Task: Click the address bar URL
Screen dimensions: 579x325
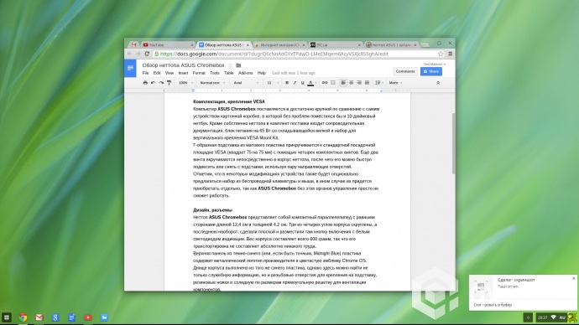Action: tap(274, 54)
